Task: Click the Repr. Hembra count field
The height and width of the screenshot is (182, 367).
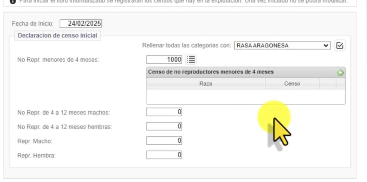Action: (x=164, y=155)
